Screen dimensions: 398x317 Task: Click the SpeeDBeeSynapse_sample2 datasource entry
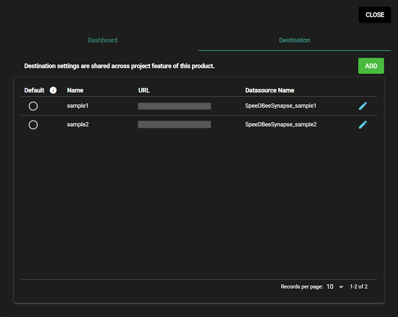click(281, 124)
